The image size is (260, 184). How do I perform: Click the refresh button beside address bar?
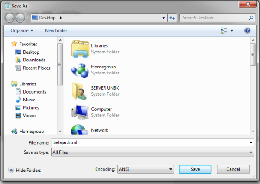(172, 18)
